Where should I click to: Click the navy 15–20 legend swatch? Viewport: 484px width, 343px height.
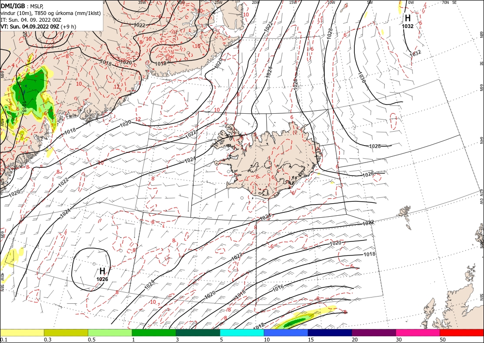pos(330,332)
